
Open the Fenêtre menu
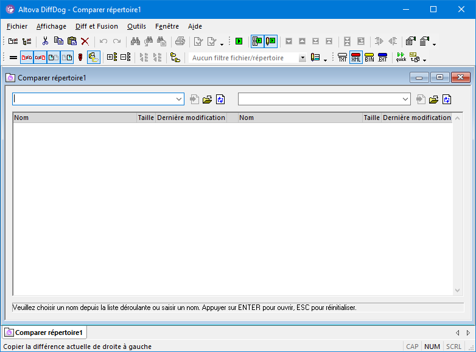coord(167,26)
